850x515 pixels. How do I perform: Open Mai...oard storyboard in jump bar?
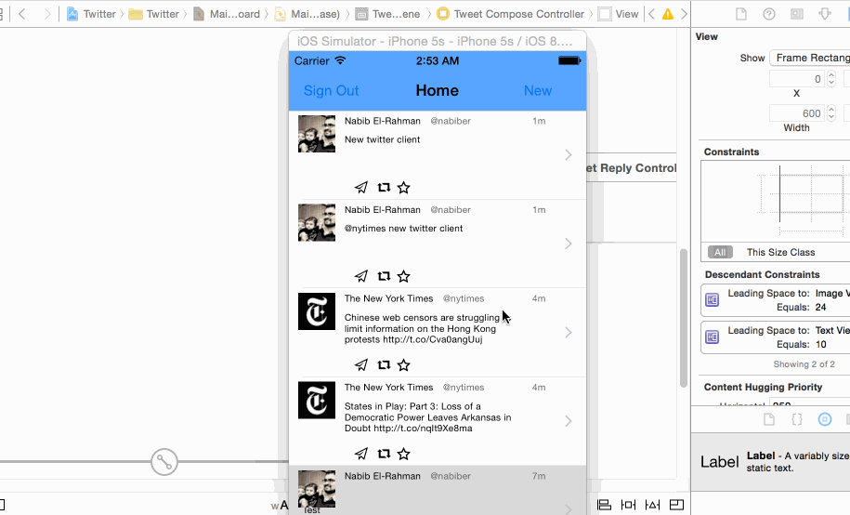227,14
